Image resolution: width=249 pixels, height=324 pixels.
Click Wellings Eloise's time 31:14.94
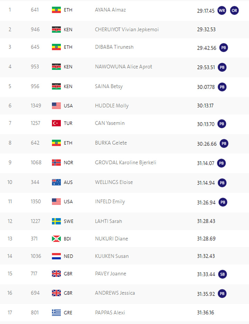[206, 182]
